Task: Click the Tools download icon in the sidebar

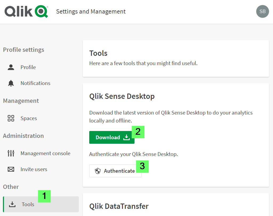Action: [12, 204]
